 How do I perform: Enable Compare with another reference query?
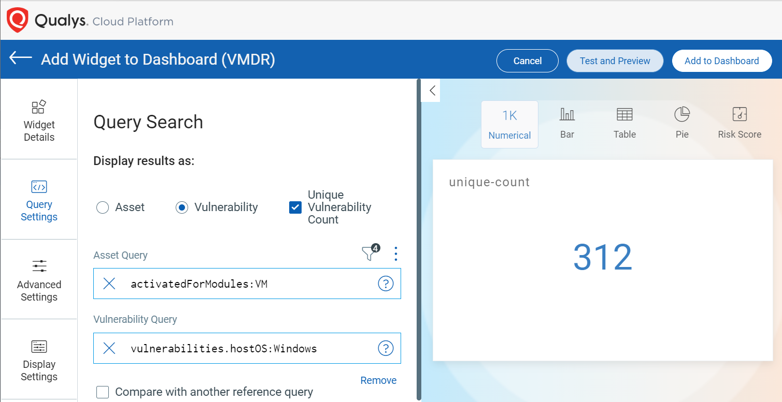click(x=103, y=392)
